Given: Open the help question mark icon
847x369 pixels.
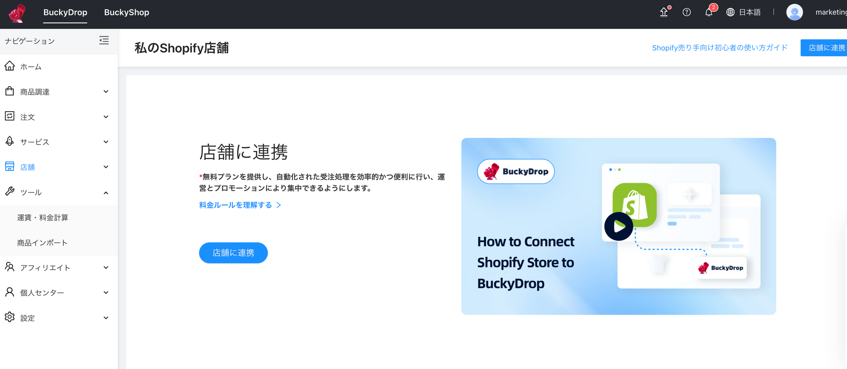Looking at the screenshot, I should (x=686, y=12).
